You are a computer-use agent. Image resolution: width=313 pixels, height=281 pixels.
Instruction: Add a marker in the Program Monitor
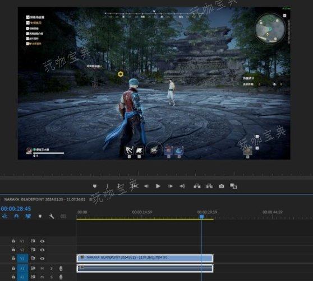tap(95, 186)
